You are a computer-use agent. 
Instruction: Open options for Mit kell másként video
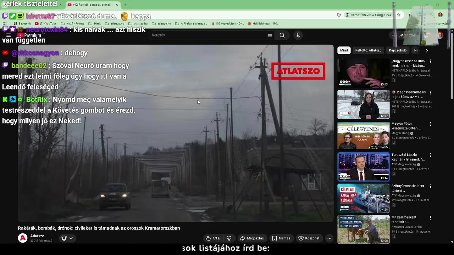tap(431, 217)
